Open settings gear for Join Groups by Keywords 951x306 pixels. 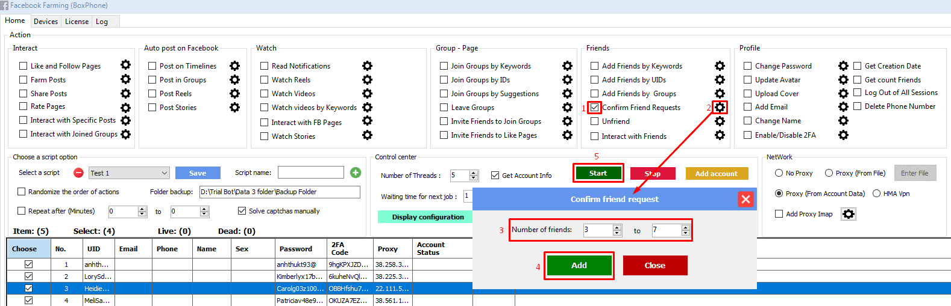pos(567,66)
